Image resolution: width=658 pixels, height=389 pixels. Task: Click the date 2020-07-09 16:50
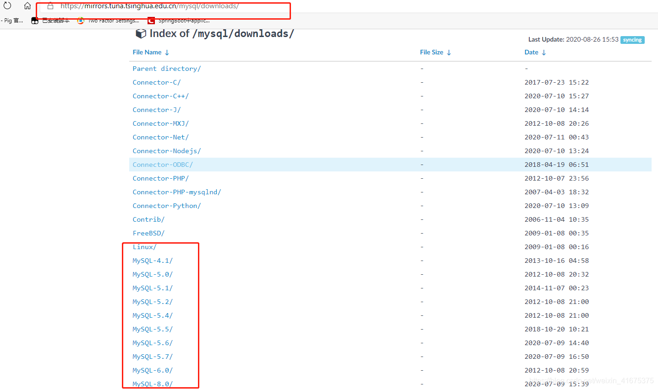(557, 357)
